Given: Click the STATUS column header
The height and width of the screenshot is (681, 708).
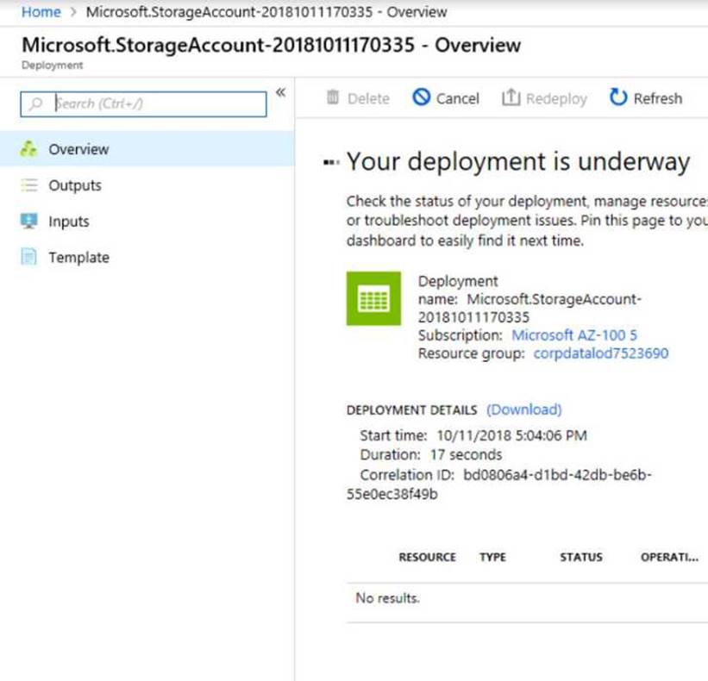Looking at the screenshot, I should pos(581,558).
